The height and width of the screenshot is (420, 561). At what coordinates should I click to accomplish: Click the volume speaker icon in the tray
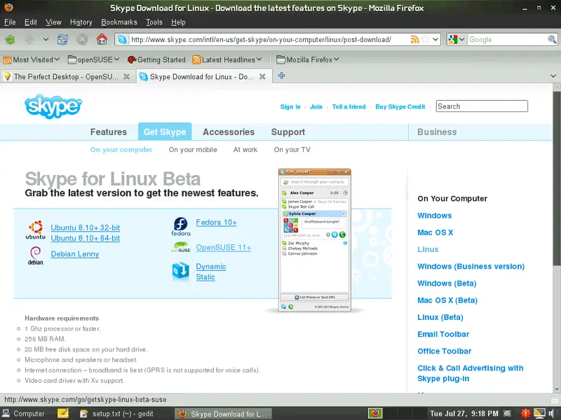coord(551,413)
